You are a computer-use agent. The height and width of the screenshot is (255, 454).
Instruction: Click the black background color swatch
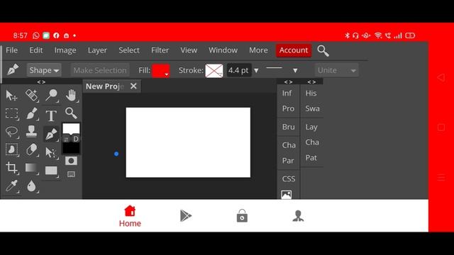(71, 148)
